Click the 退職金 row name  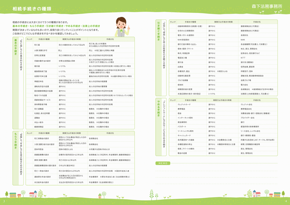point(37,118)
